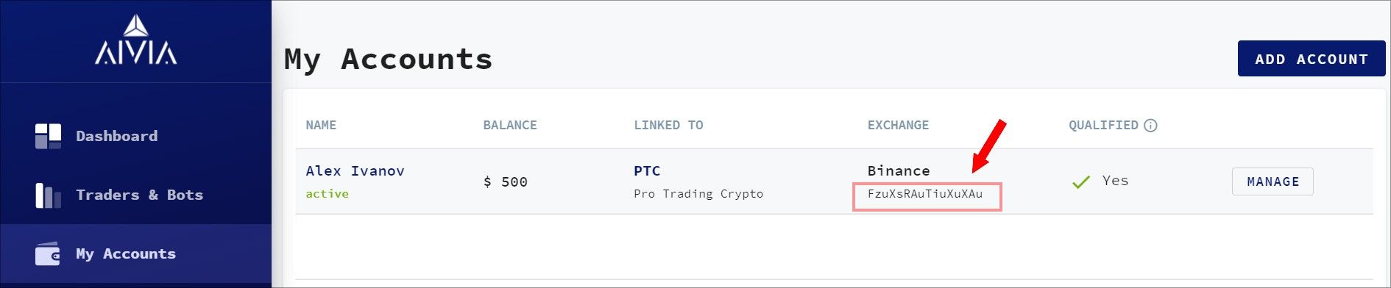Click the $ 500 balance value
1391x288 pixels.
pyautogui.click(x=506, y=182)
